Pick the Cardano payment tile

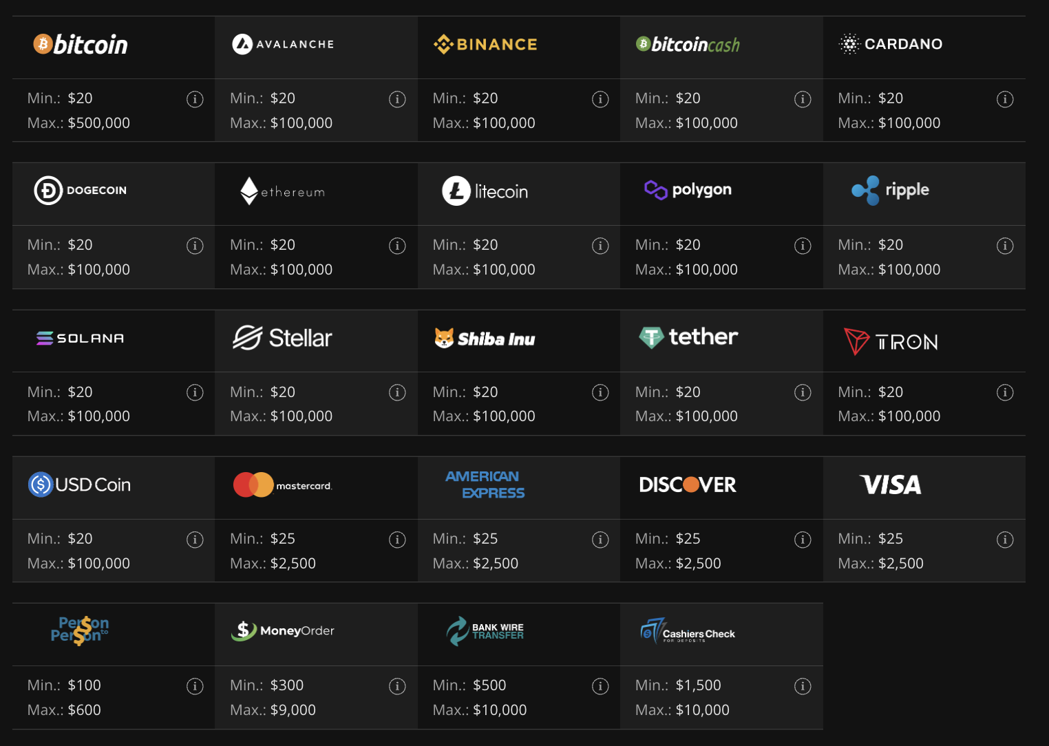[891, 45]
